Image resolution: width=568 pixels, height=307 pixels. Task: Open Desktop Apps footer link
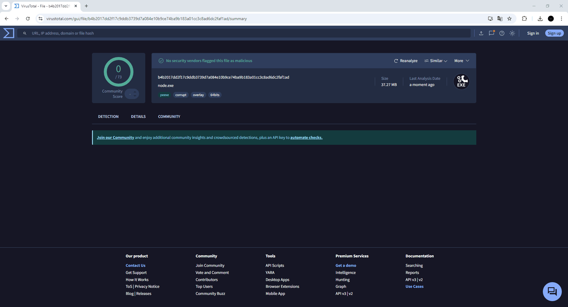pyautogui.click(x=277, y=280)
